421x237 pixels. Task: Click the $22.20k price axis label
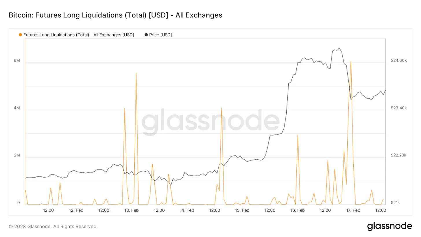tap(399, 155)
